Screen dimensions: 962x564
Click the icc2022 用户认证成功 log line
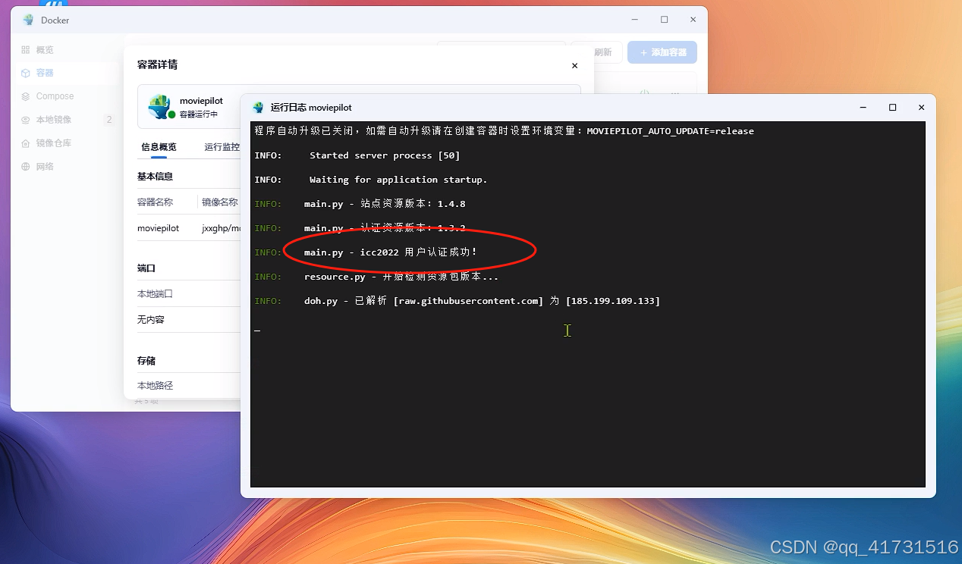[366, 252]
